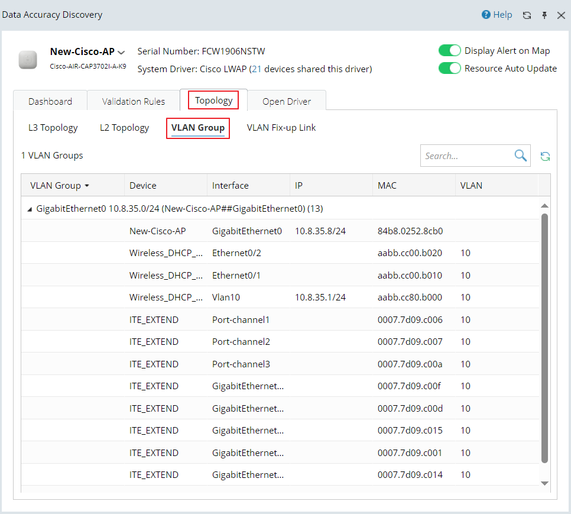Open the New-Cisco-AP device dropdown

122,52
